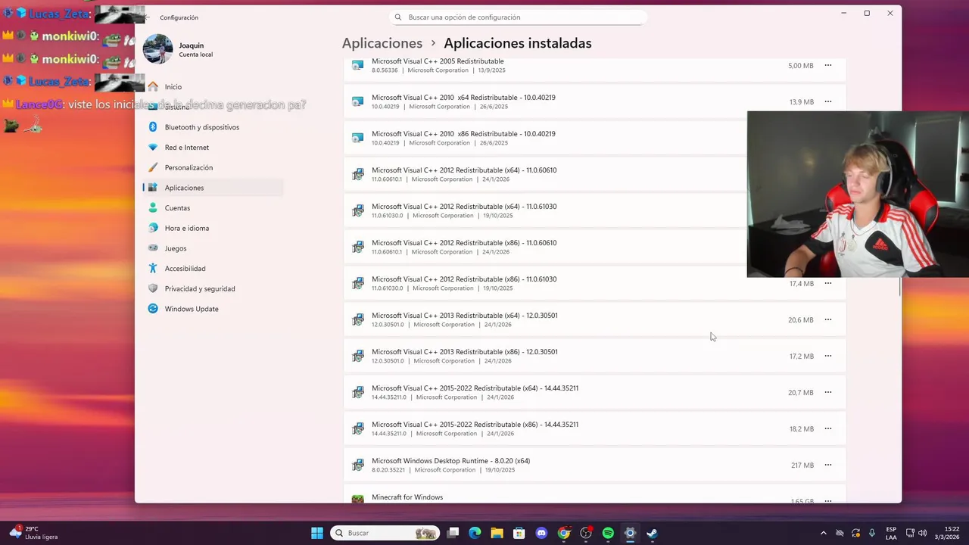
Task: Open Discord from the taskbar
Action: [541, 533]
